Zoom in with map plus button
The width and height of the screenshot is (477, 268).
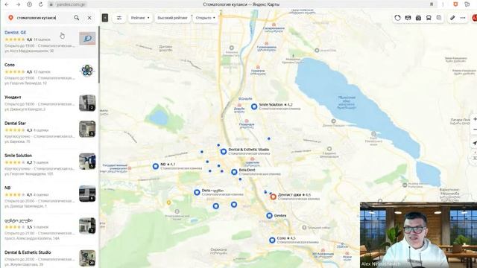(x=474, y=119)
